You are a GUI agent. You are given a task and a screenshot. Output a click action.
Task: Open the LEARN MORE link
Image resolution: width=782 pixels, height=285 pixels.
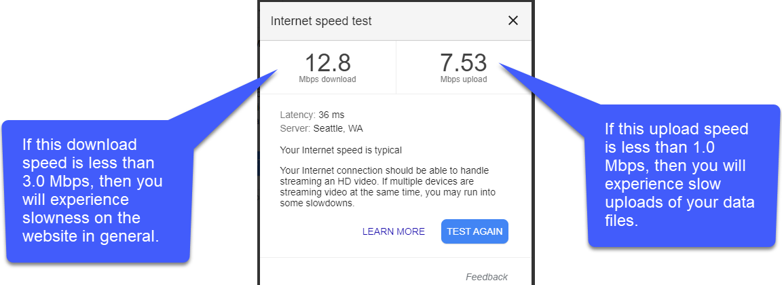[394, 231]
